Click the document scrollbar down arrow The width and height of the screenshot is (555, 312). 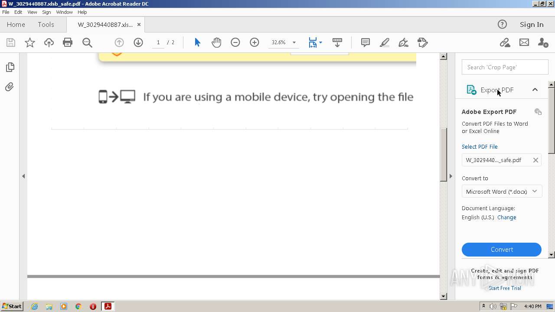443,296
